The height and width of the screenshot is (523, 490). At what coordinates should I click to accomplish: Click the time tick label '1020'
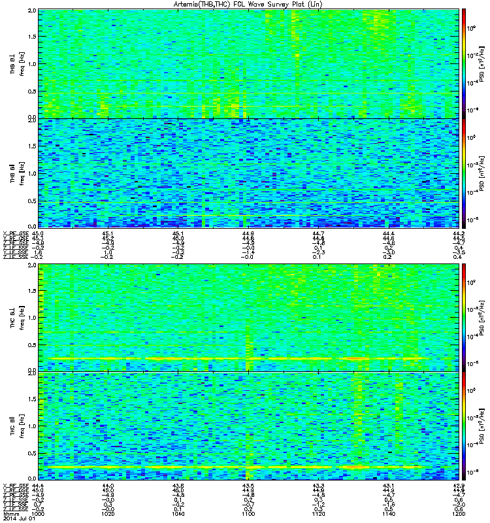click(x=108, y=514)
